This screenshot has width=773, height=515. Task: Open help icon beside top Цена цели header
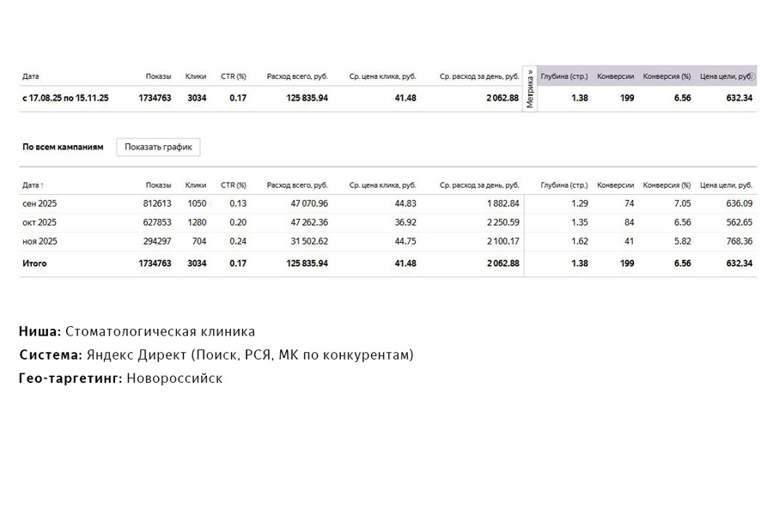pyautogui.click(x=752, y=76)
